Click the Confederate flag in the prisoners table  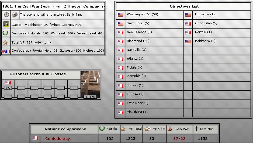click(x=8, y=83)
